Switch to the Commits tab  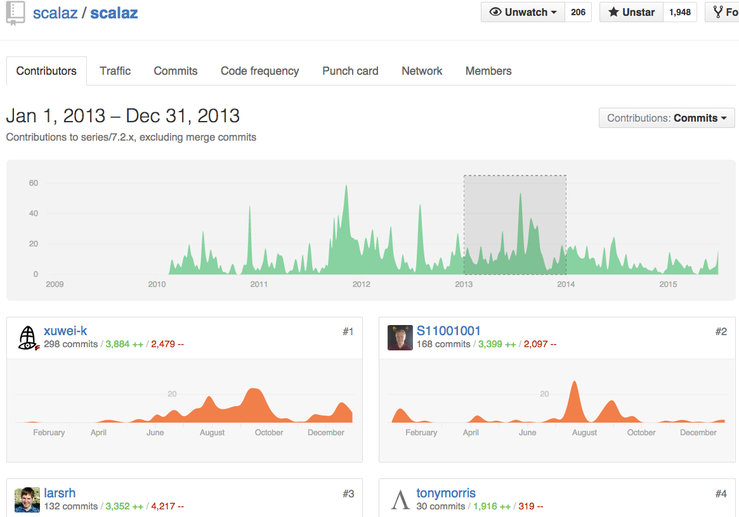[x=175, y=71]
